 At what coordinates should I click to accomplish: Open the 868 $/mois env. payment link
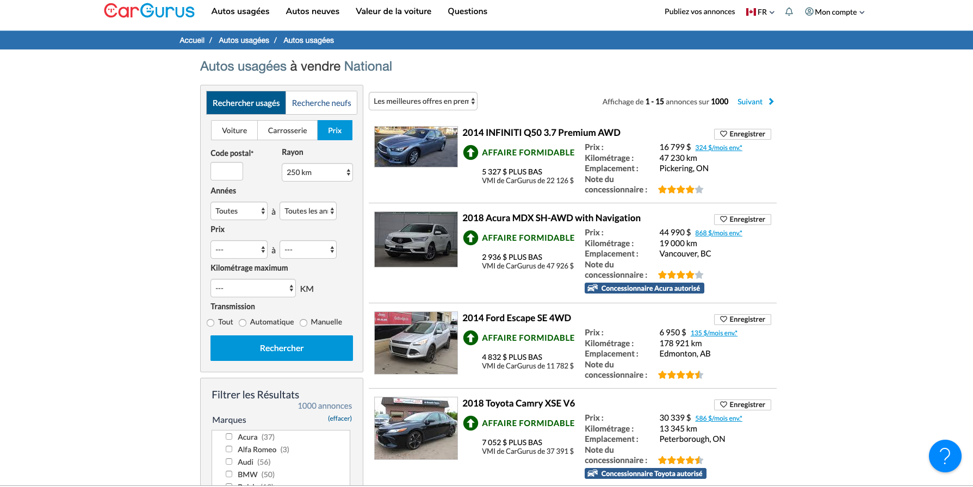pos(718,233)
